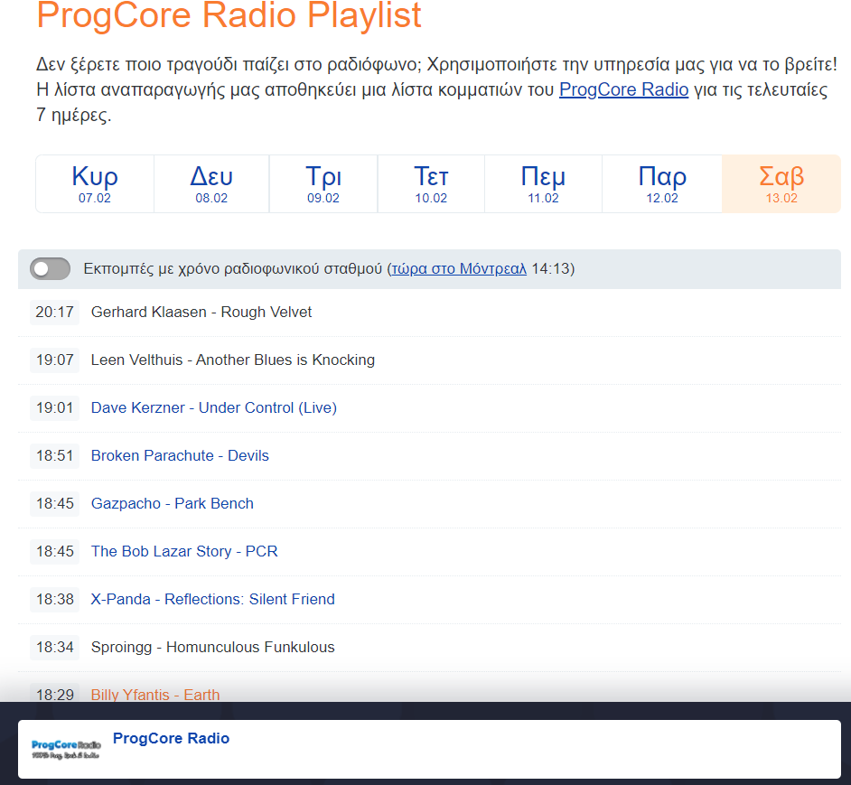Toggle radio station time display switch

pos(49,269)
